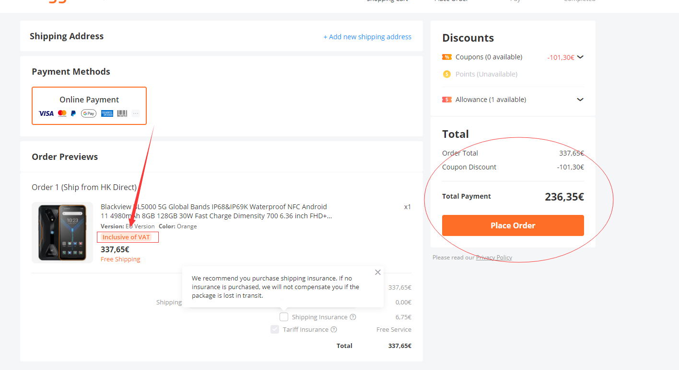679x370 pixels.
Task: Click the x1 quantity text
Action: pos(408,207)
